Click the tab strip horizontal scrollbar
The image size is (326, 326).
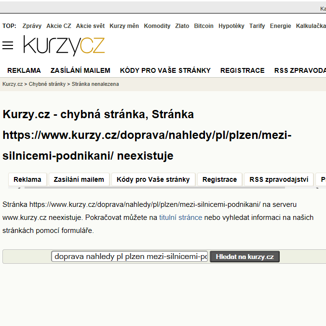click(x=155, y=188)
